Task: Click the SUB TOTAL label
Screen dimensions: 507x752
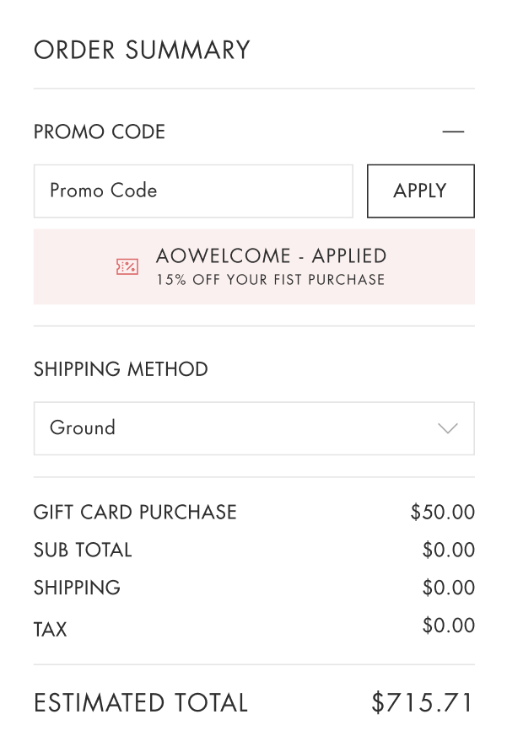Action: (x=83, y=550)
